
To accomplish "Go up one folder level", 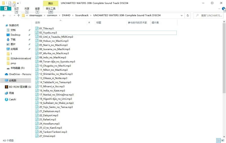I will pyautogui.click(x=18, y=15).
